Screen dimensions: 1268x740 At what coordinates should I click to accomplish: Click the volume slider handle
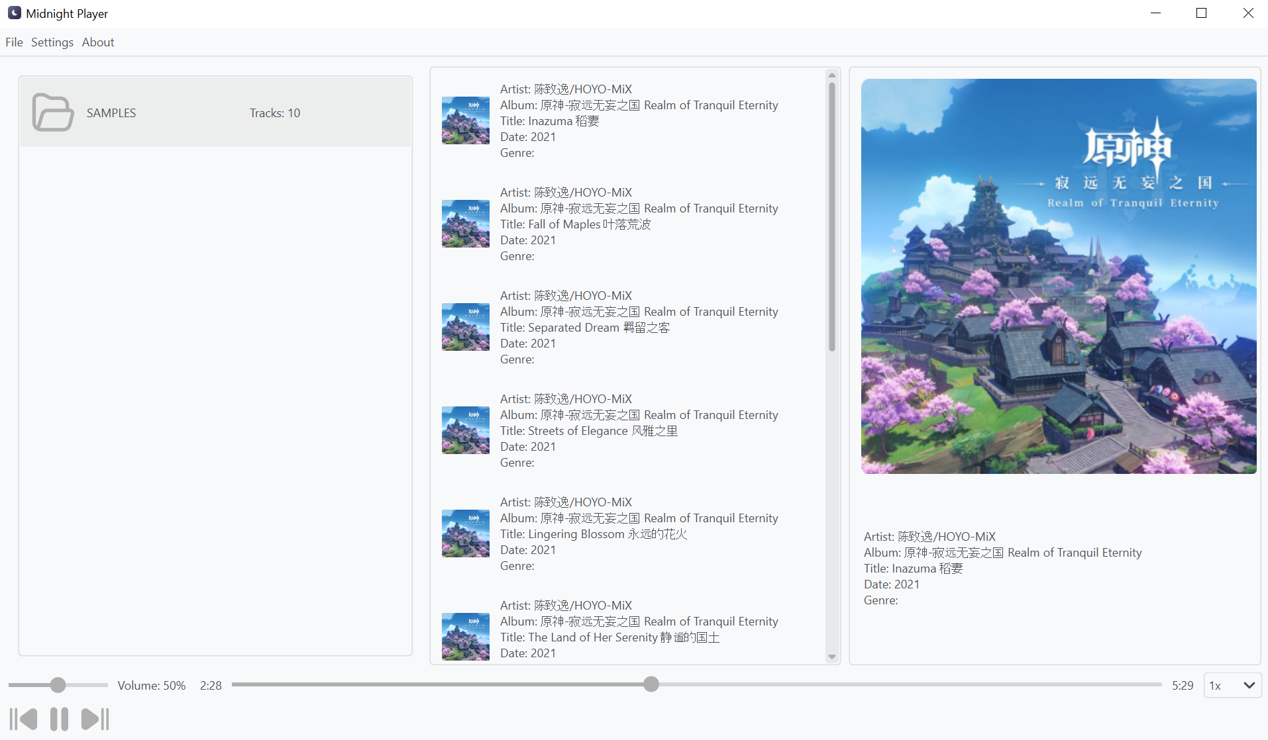(58, 685)
